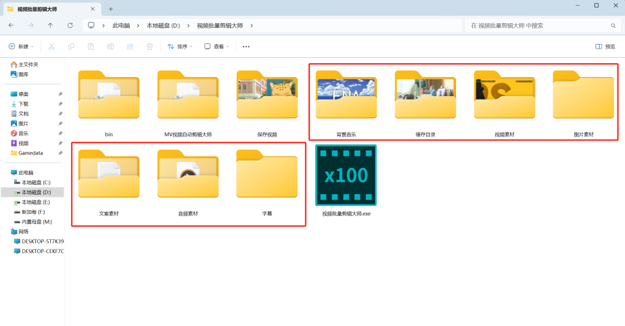The width and height of the screenshot is (625, 326).
Task: Open the 背景音乐 folder
Action: click(346, 95)
